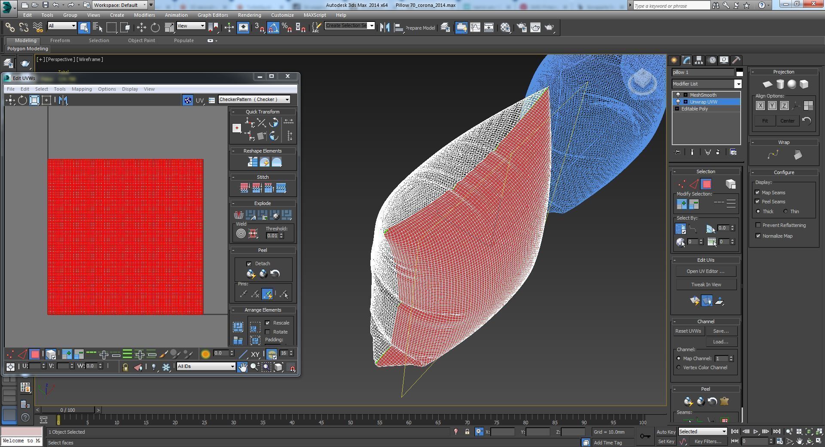Open the Utilities hammer panel tab
Viewport: 825px width, 447px height.
point(736,60)
